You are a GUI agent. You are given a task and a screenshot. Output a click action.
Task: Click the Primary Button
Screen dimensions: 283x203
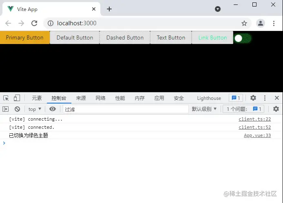coord(25,38)
